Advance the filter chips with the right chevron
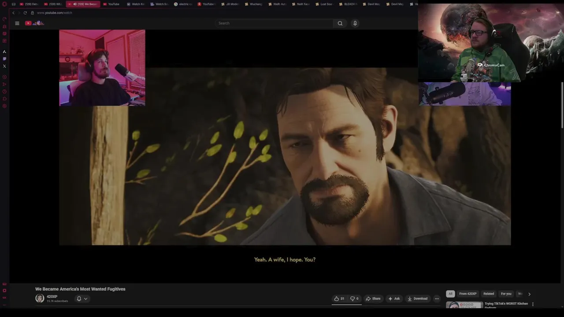Viewport: 564px width, 317px height. tap(529, 294)
